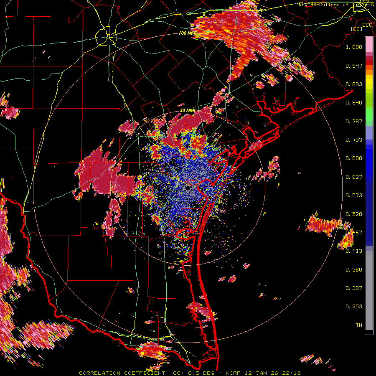Click the "0.893" scale label
376x376 pixels.
pos(354,84)
